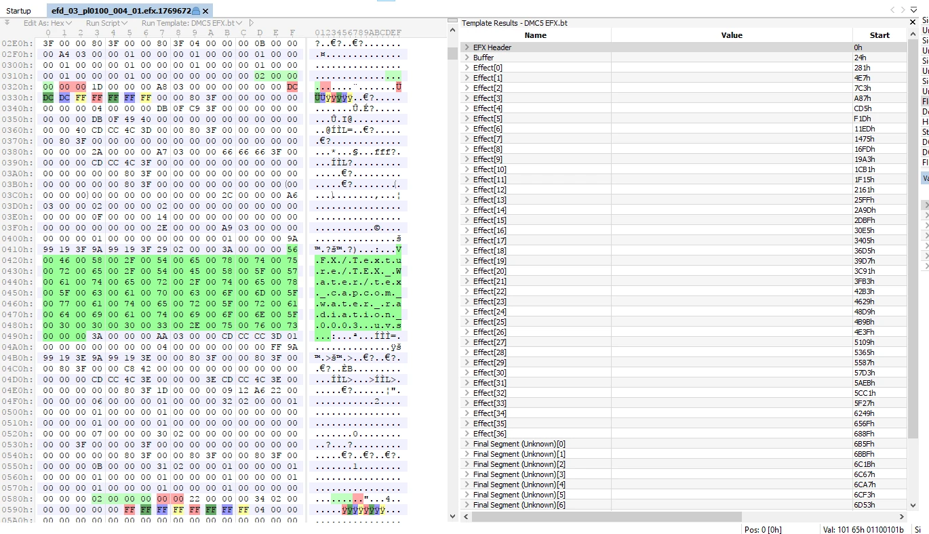
Task: Click the hex editor scroll down arrow
Action: (x=452, y=516)
